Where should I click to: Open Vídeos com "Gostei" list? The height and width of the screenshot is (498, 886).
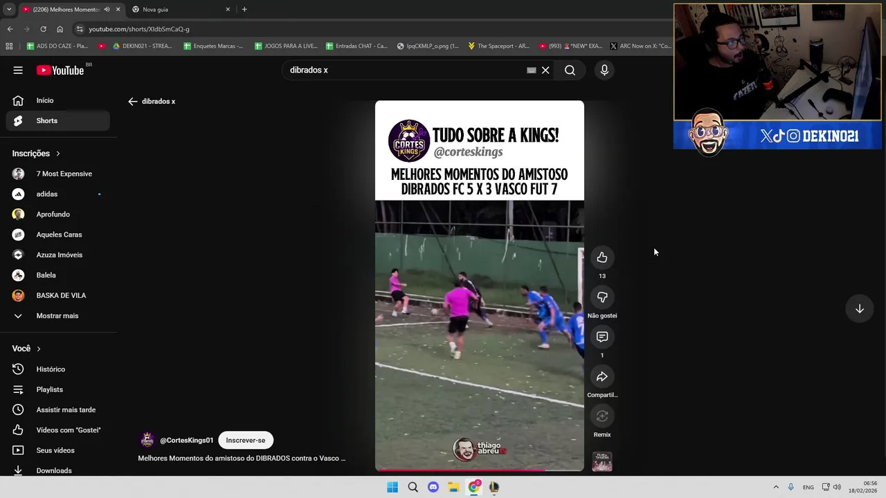[58, 430]
